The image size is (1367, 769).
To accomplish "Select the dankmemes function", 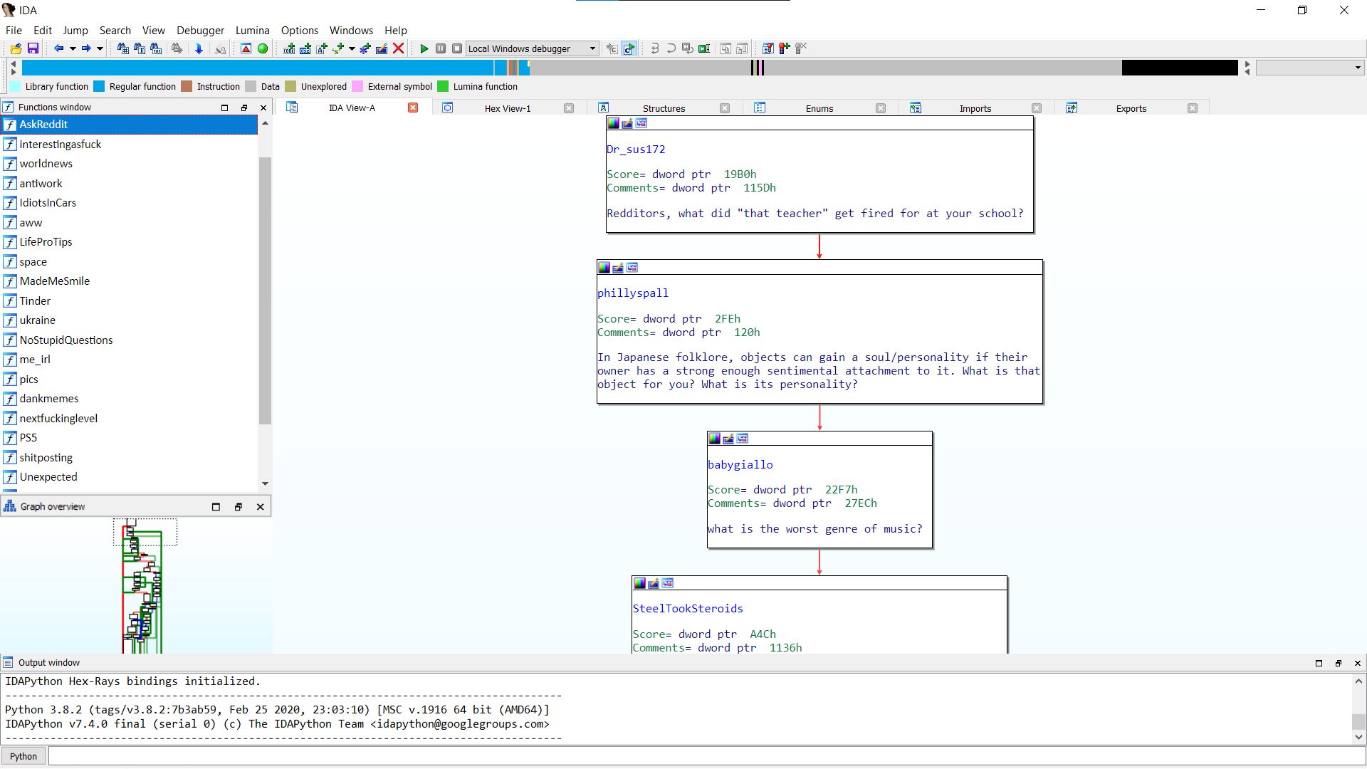I will click(129, 399).
